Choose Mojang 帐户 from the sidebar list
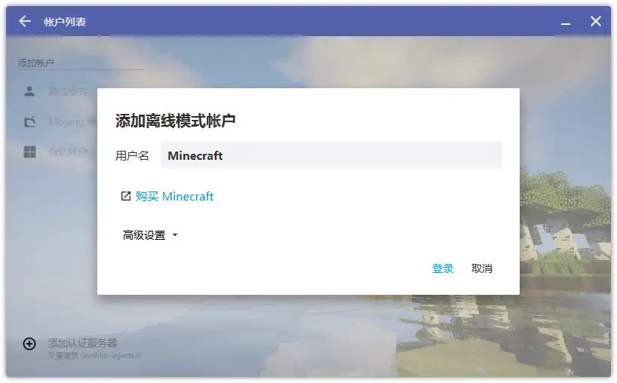The height and width of the screenshot is (383, 617). pos(72,121)
